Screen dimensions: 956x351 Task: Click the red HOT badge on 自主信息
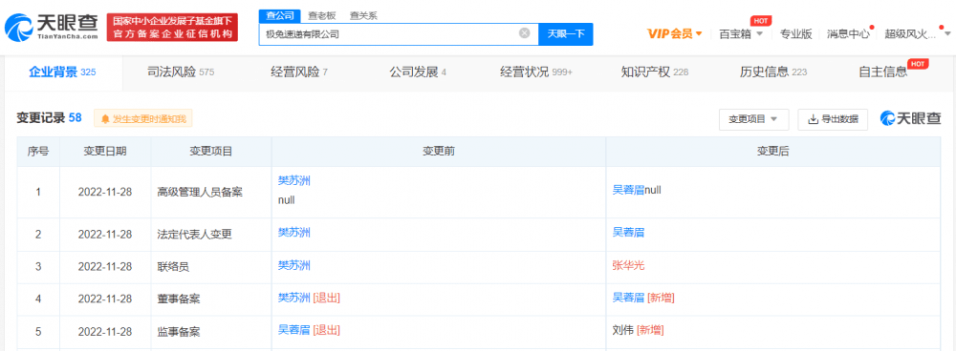pos(918,64)
